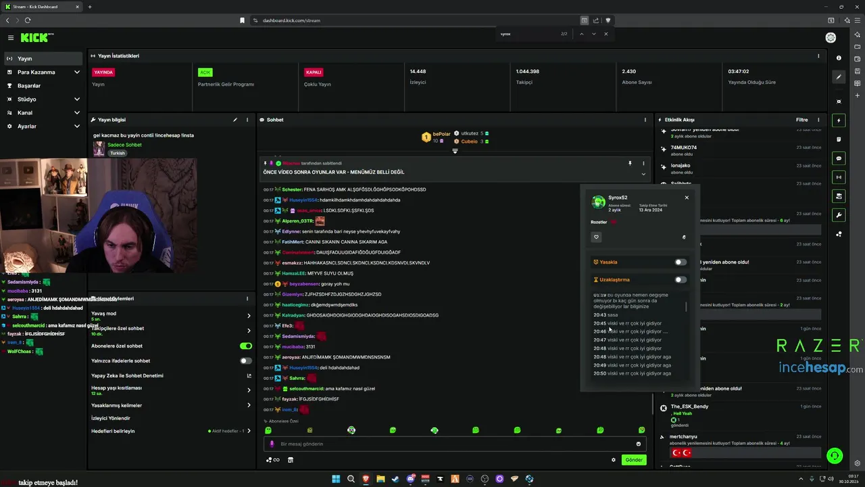Open the Yayın section in the sidebar

[44, 59]
